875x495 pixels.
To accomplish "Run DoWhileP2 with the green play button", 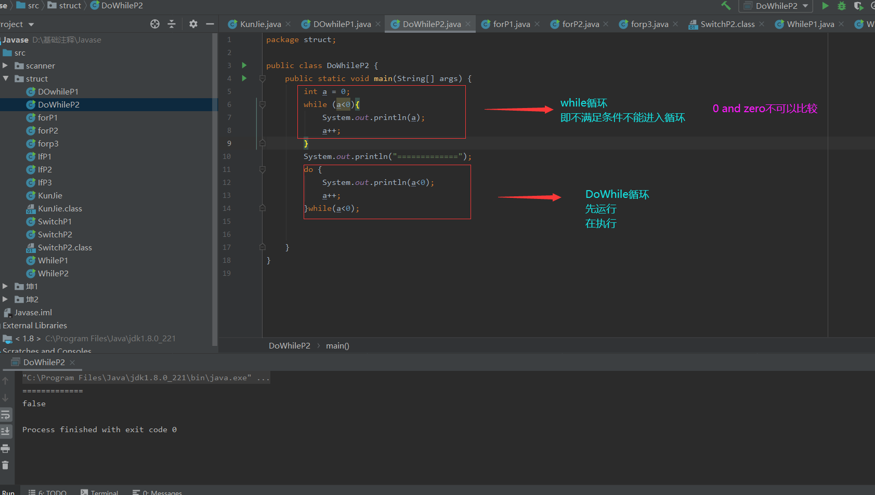I will [x=825, y=6].
